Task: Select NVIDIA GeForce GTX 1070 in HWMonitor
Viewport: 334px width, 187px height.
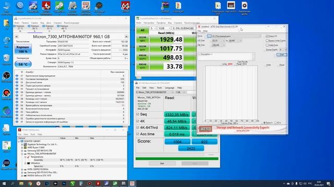Action: coord(39,176)
